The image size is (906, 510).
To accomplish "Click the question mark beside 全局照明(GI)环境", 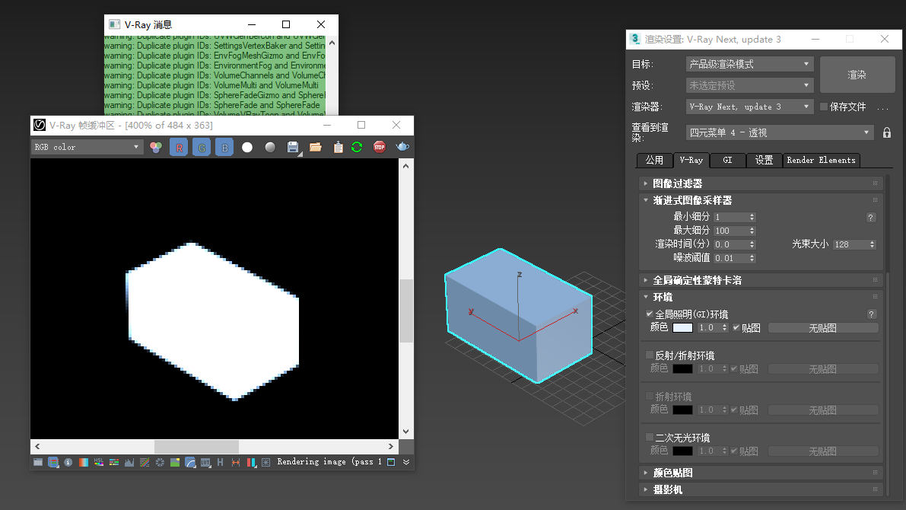I will click(871, 314).
